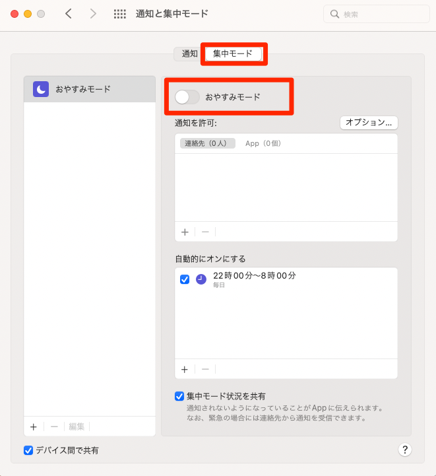Toggle the おやすみモード switch on

(187, 97)
